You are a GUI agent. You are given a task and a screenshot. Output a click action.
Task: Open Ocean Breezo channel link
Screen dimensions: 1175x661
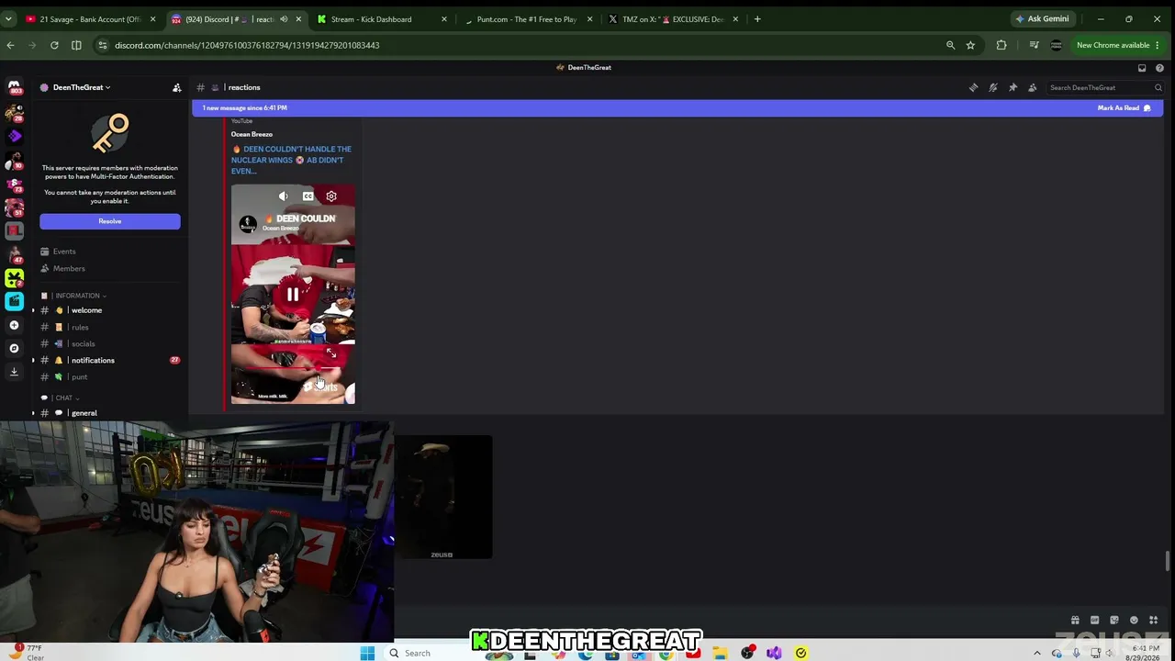[x=252, y=134]
